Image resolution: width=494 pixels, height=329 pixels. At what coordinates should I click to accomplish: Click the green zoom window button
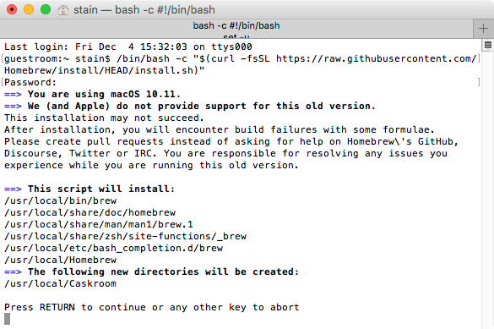(x=46, y=9)
